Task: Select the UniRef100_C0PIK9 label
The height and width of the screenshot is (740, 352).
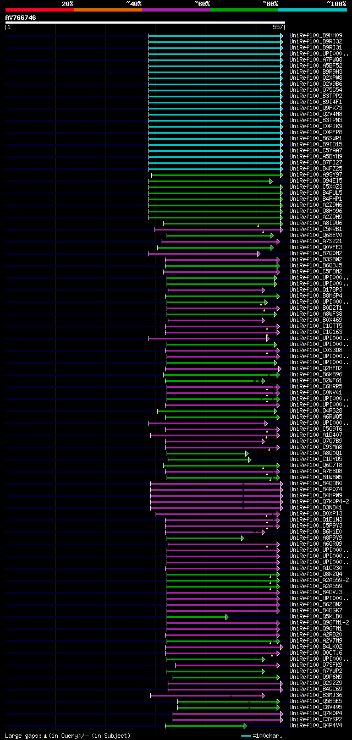Action: (317, 127)
